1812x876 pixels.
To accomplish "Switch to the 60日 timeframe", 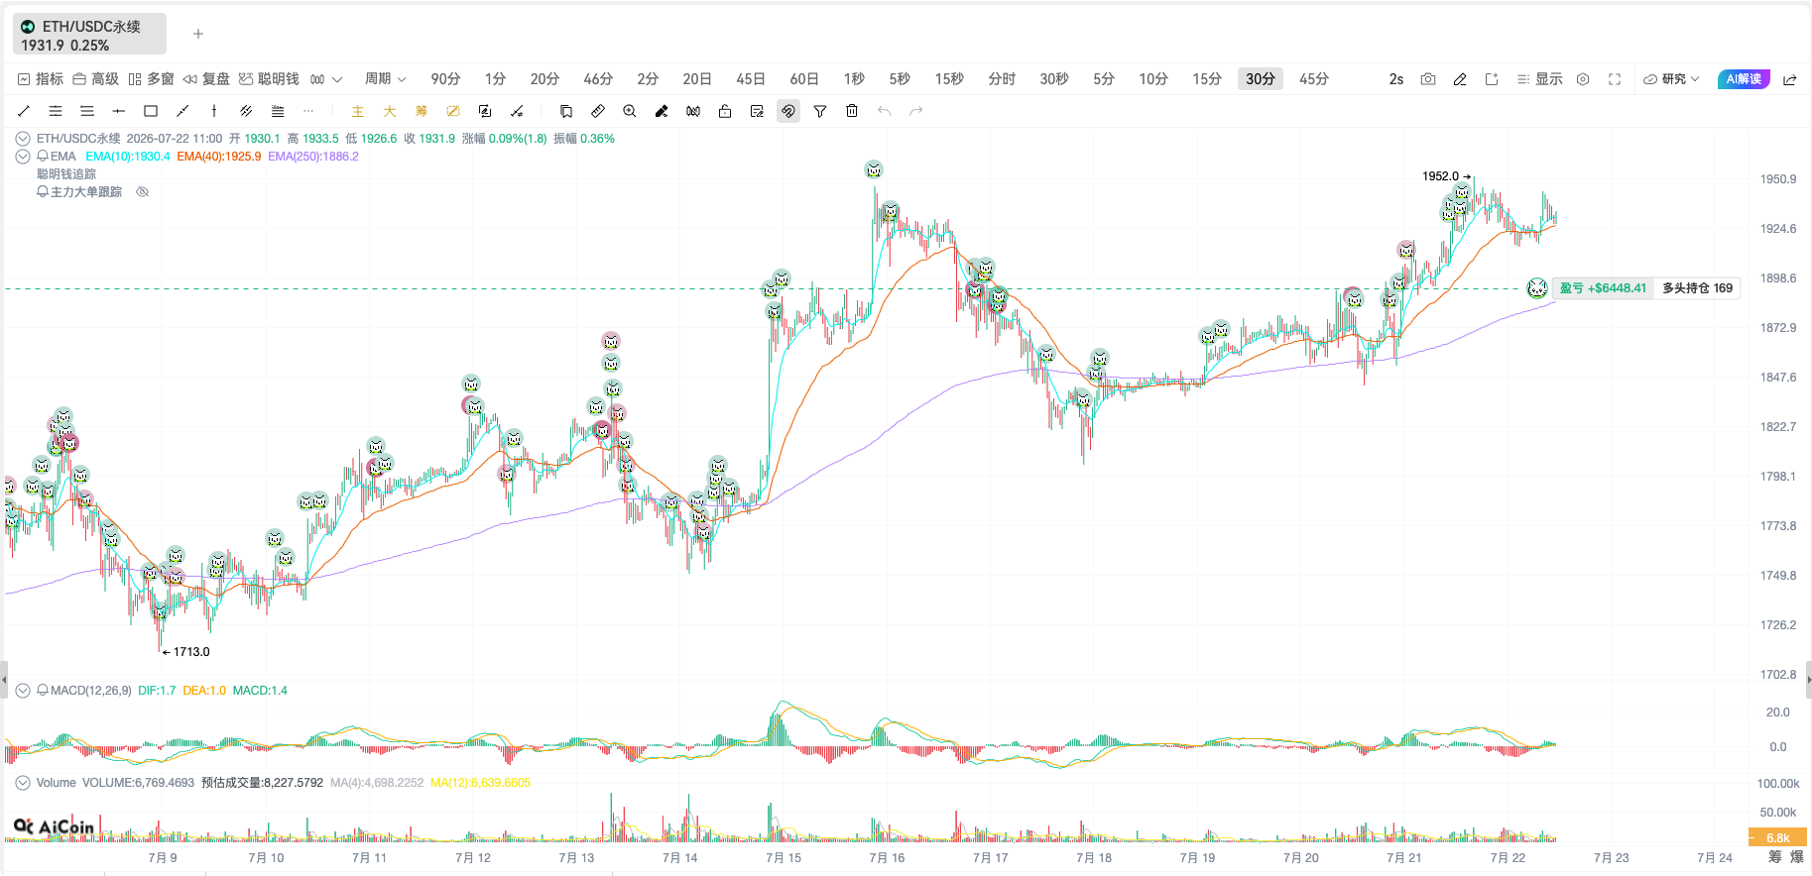I will coord(804,79).
